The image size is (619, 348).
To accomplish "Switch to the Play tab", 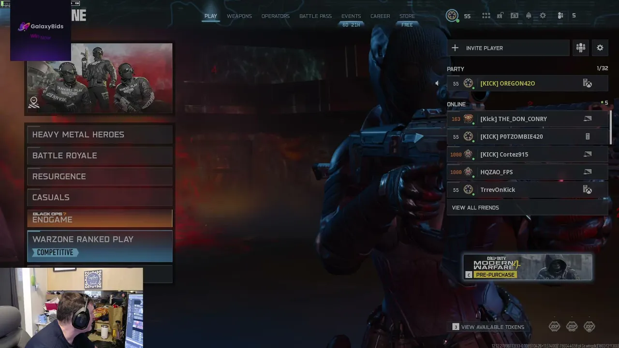I will point(211,16).
